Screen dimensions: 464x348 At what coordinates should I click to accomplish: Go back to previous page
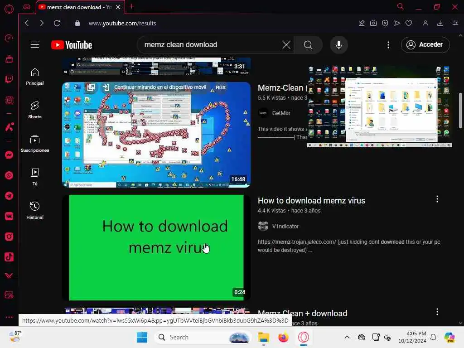pos(27,23)
